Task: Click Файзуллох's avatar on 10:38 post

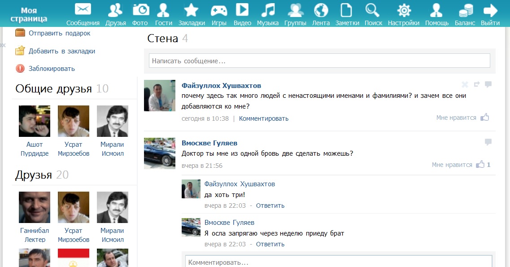Action: tap(160, 96)
